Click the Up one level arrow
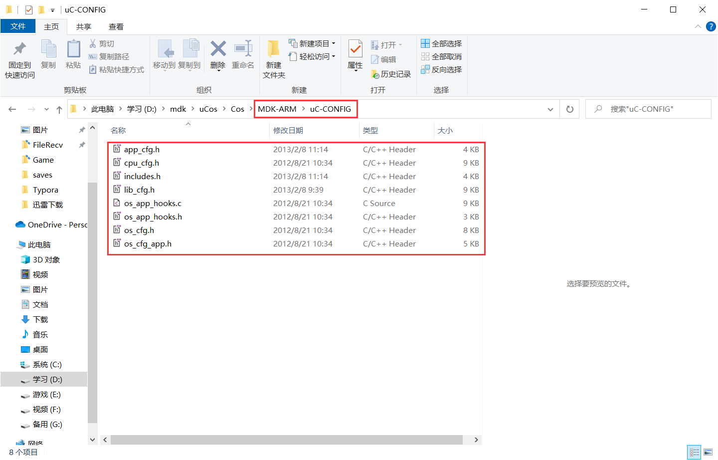 (x=59, y=109)
